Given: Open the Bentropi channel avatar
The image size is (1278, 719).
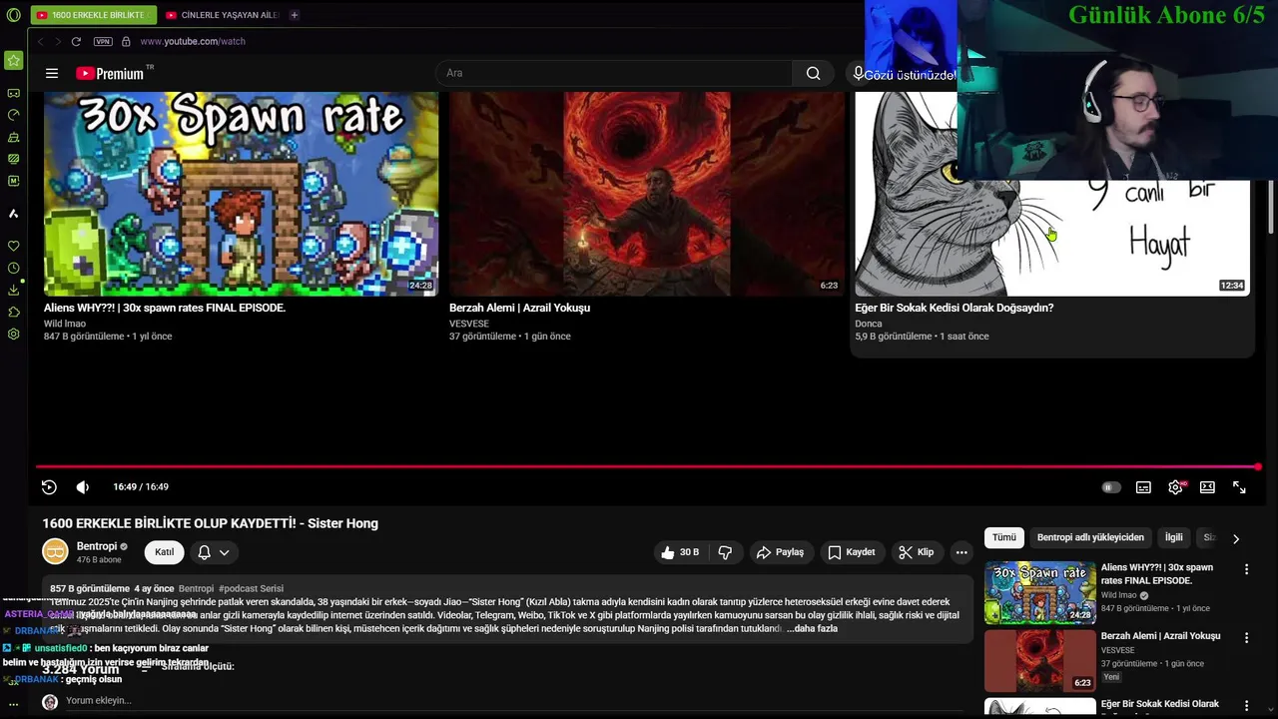Looking at the screenshot, I should tap(55, 551).
